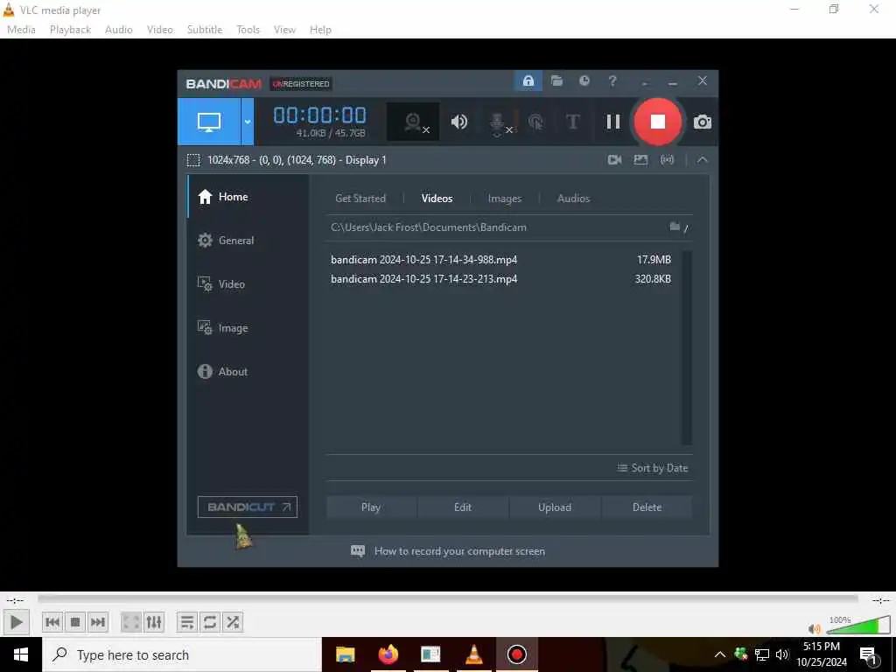
Task: Click video list vertical scrollbar
Action: point(687,346)
